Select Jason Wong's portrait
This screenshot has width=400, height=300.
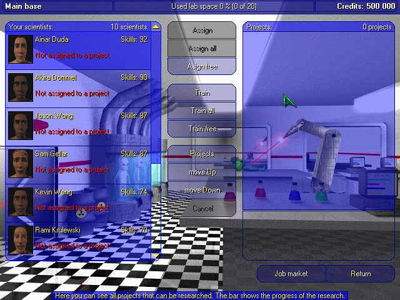pyautogui.click(x=21, y=126)
